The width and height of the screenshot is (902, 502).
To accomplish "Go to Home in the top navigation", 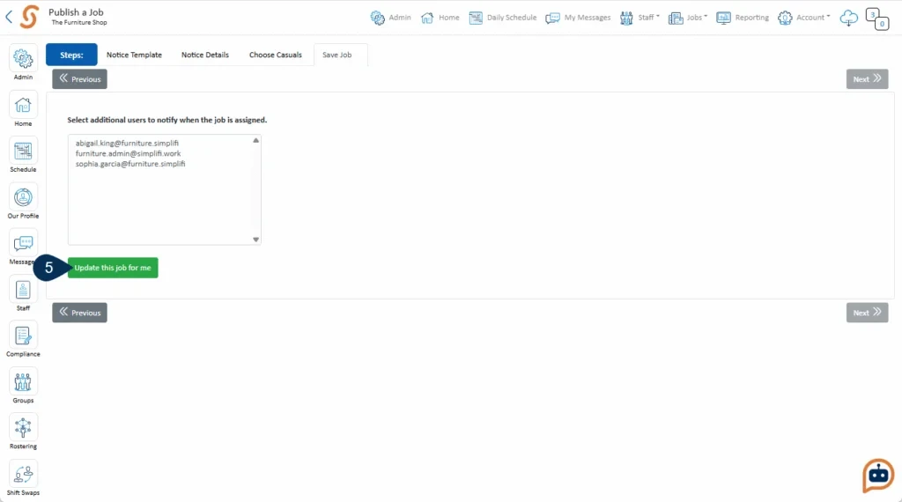I will pos(440,18).
